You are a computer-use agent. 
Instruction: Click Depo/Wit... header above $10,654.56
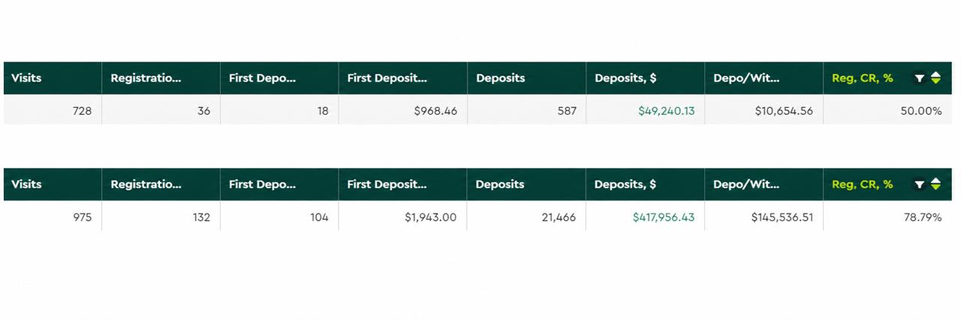tap(746, 78)
